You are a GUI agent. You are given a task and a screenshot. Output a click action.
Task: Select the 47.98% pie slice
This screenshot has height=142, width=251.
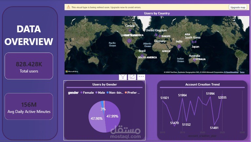[96, 119]
